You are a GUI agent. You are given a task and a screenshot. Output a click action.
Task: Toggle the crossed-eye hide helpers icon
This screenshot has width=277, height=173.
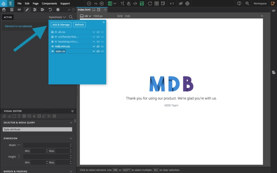coord(181,4)
